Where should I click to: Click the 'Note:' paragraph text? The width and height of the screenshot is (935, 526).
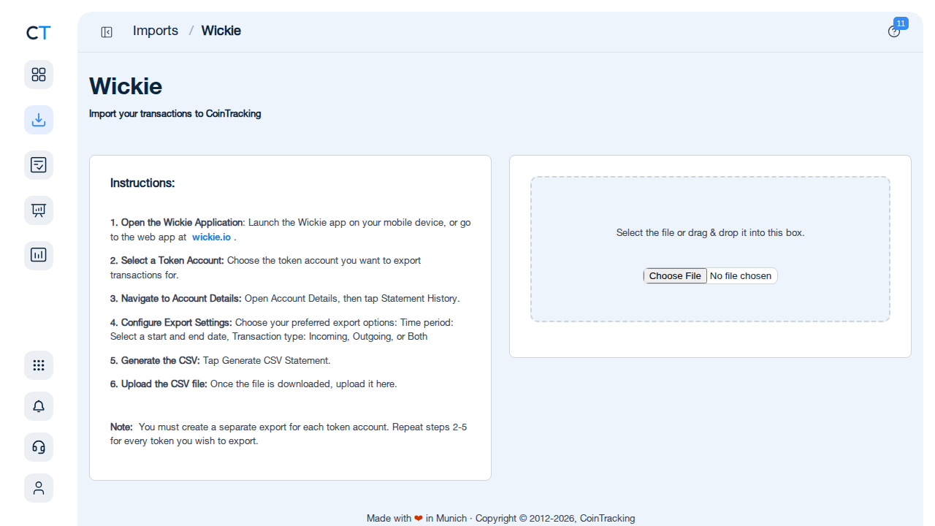click(289, 434)
